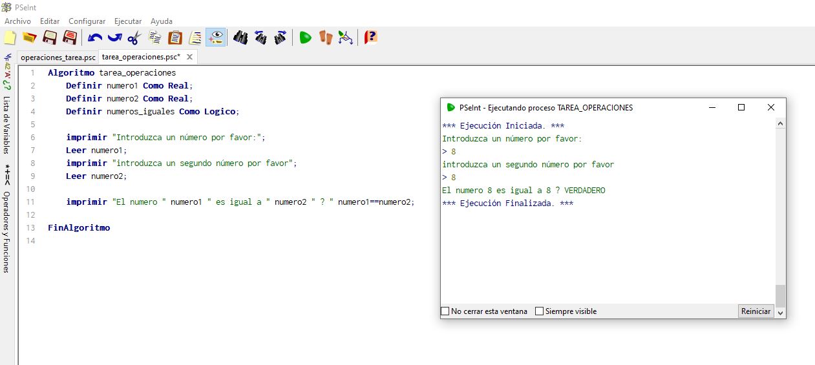This screenshot has height=365, width=815.
Task: Check Siempre visible option
Action: [539, 311]
